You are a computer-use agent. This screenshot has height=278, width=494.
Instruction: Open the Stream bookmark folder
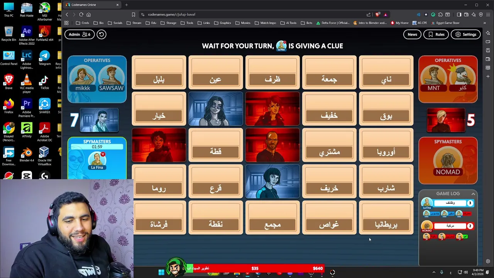(134, 23)
